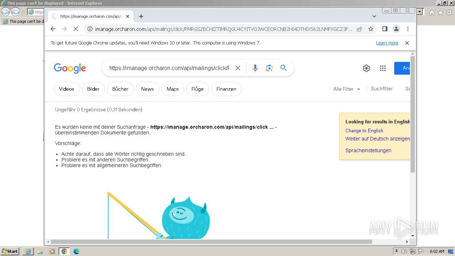Open Internet Explorer favorites star
The image size is (455, 256).
pos(440,12)
